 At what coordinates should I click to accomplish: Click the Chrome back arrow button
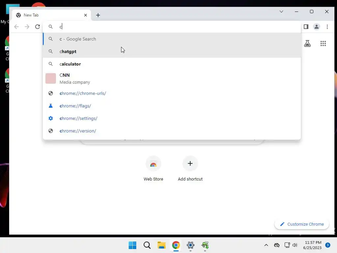pos(16,27)
